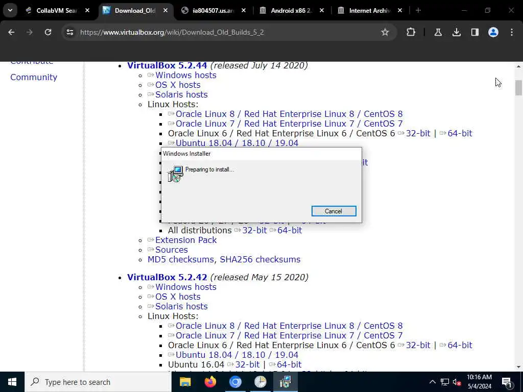
Task: Open VirtualBox 5.2.42 heading link
Action: [x=167, y=277]
